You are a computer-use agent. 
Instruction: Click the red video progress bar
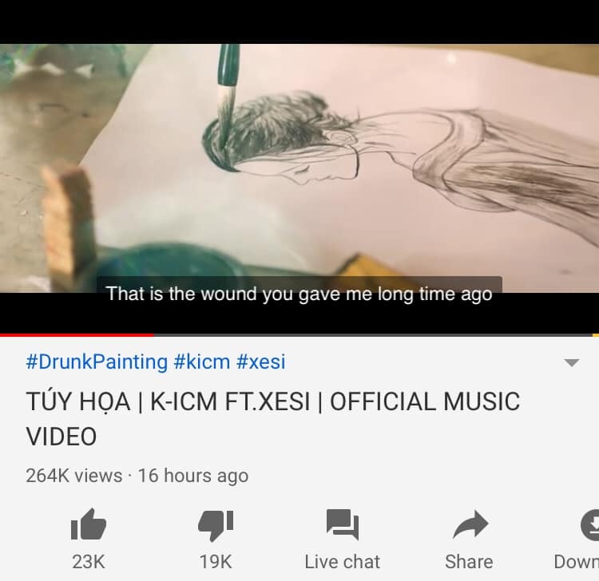[76, 335]
